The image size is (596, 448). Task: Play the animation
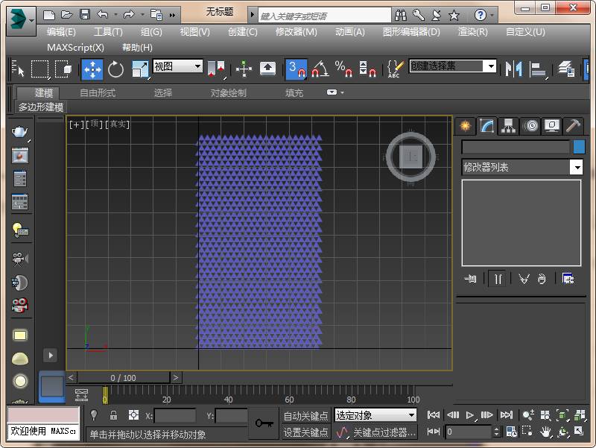(470, 415)
